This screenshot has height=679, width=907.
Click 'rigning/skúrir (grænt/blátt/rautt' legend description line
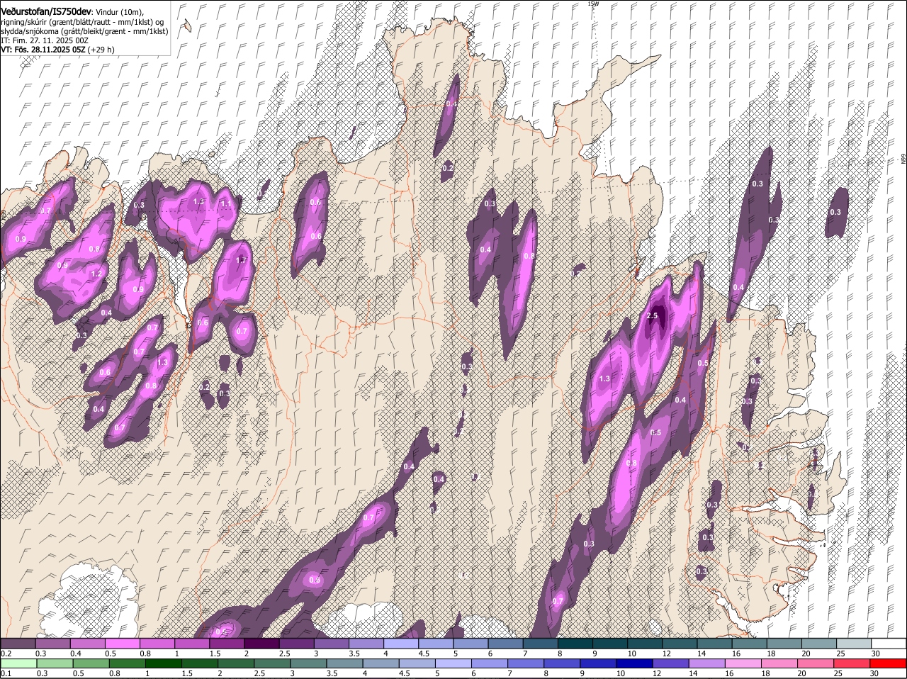pos(83,21)
